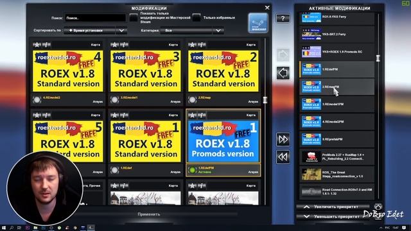Open info icon on 2.REmap card
411x231 pixels.
201,45
